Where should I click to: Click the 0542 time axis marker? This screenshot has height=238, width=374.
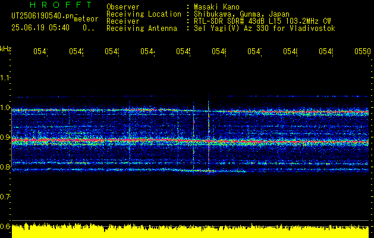coord(76,52)
